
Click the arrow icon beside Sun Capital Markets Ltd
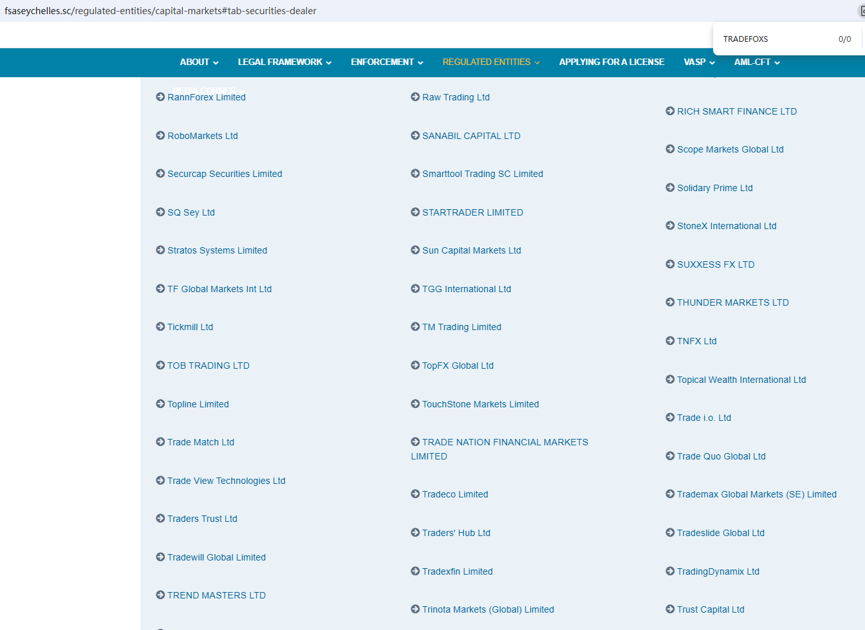click(415, 250)
